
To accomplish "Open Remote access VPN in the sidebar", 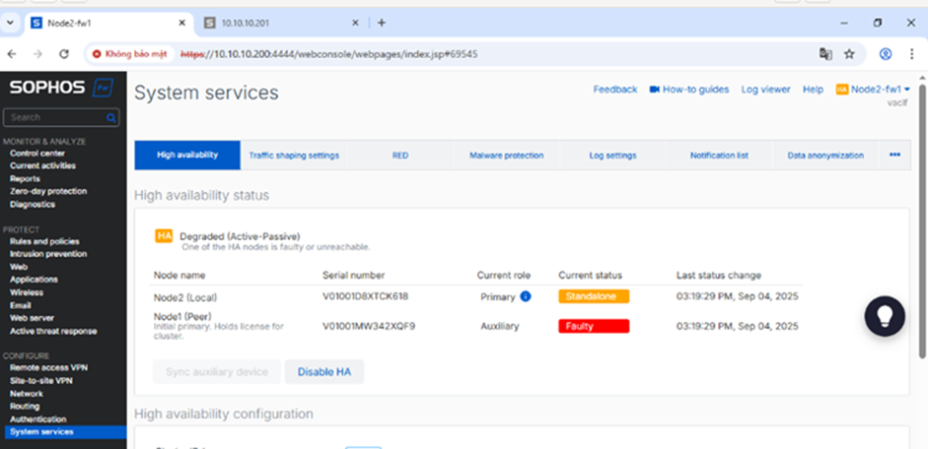I will click(x=48, y=368).
